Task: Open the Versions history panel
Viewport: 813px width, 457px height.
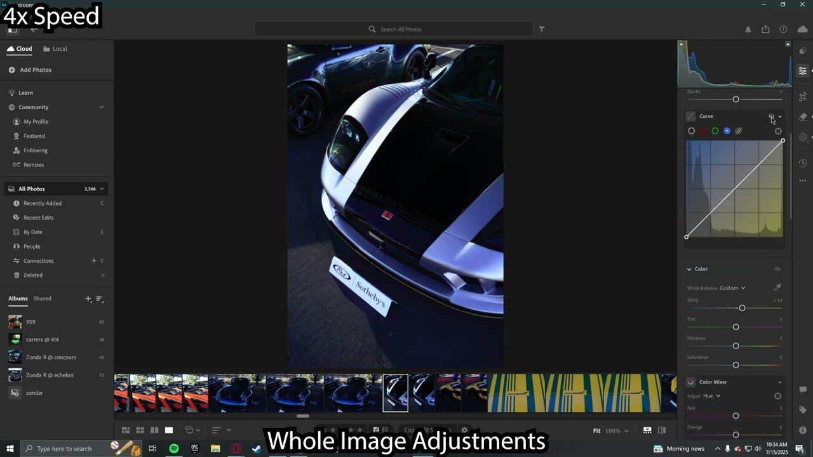Action: 803,163
